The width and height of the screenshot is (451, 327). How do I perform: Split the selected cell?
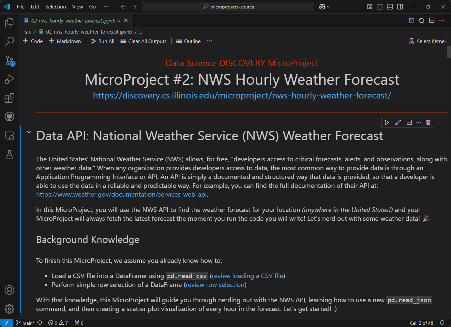[409, 122]
